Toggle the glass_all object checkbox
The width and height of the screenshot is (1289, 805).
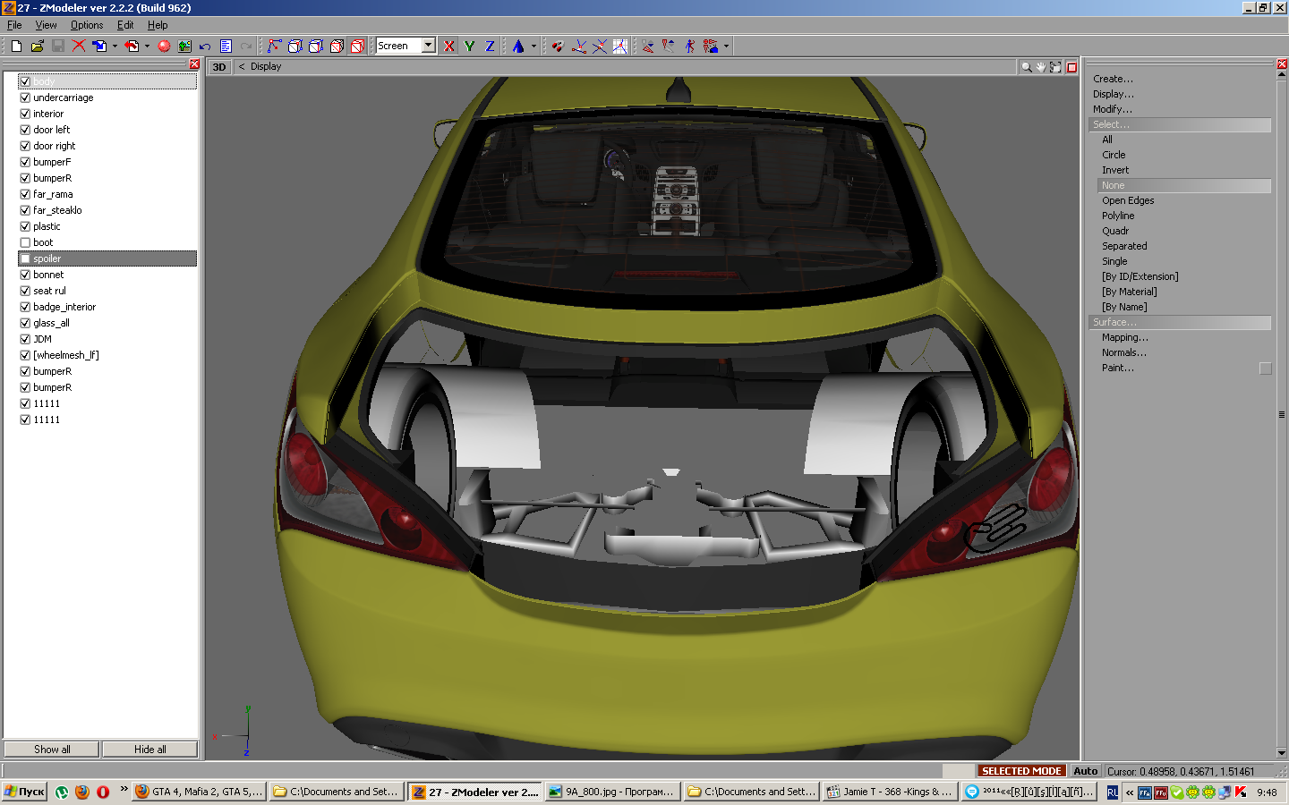click(x=25, y=323)
